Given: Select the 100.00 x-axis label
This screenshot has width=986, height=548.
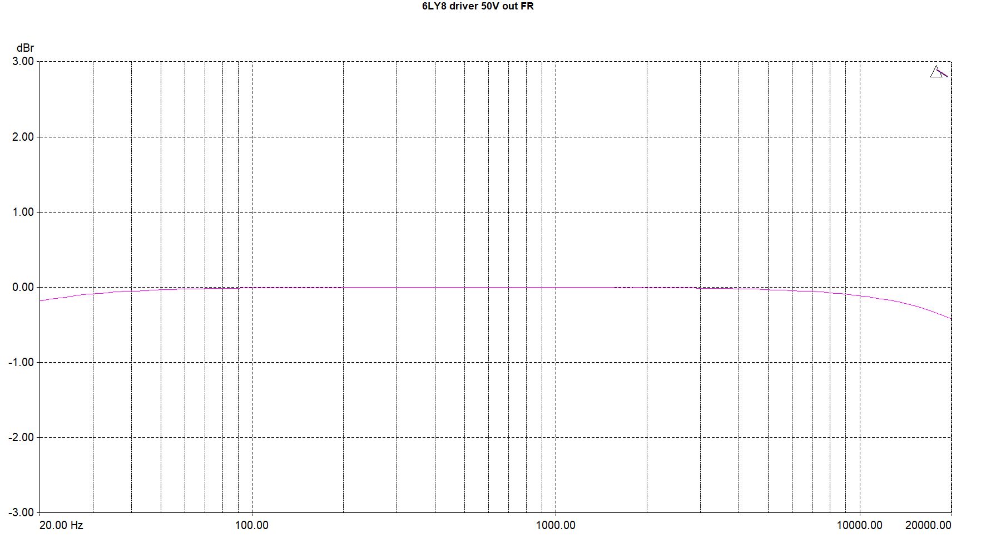Looking at the screenshot, I should click(x=252, y=525).
